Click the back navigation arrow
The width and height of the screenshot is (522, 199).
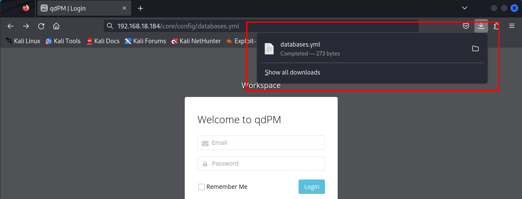(11, 26)
